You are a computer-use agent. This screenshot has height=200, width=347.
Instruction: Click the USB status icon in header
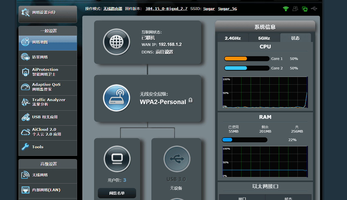coord(314,9)
